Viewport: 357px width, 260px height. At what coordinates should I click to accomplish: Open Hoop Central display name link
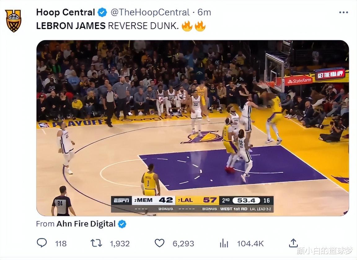click(x=65, y=12)
